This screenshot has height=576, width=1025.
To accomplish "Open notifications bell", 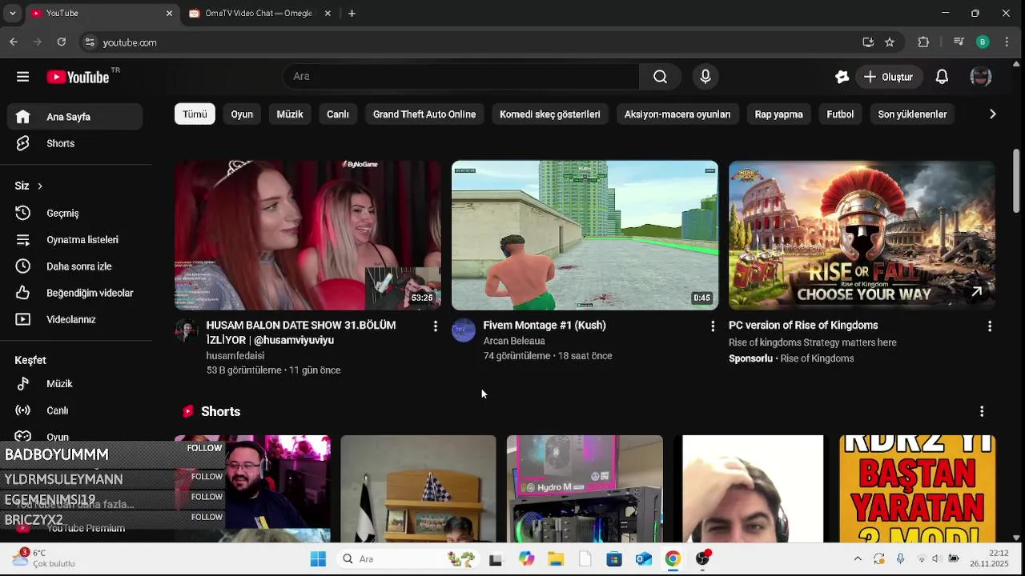I will 943,77.
